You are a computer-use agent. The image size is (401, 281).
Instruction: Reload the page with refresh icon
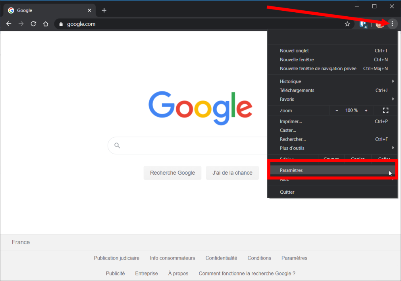(x=33, y=24)
